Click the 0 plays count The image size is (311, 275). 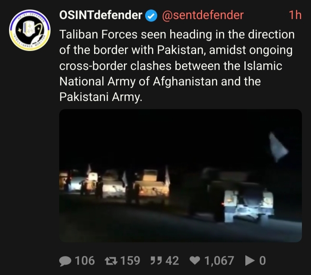coord(263,260)
